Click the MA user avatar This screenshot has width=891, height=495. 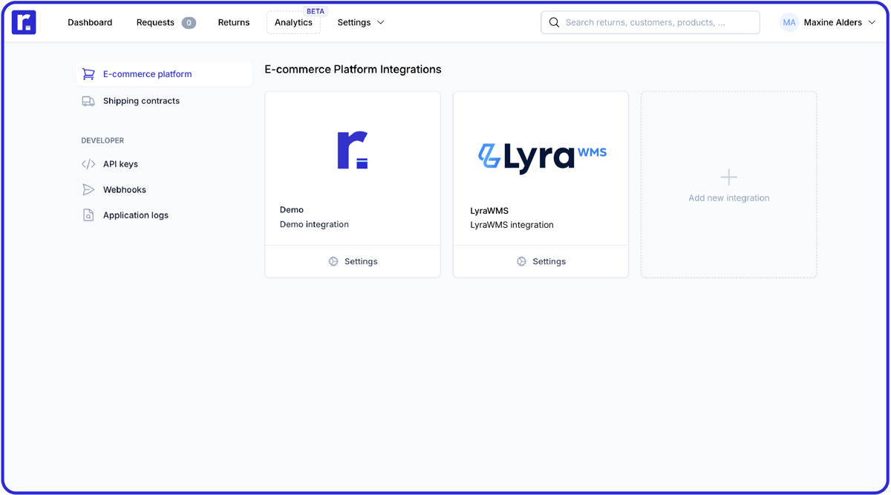(x=789, y=22)
